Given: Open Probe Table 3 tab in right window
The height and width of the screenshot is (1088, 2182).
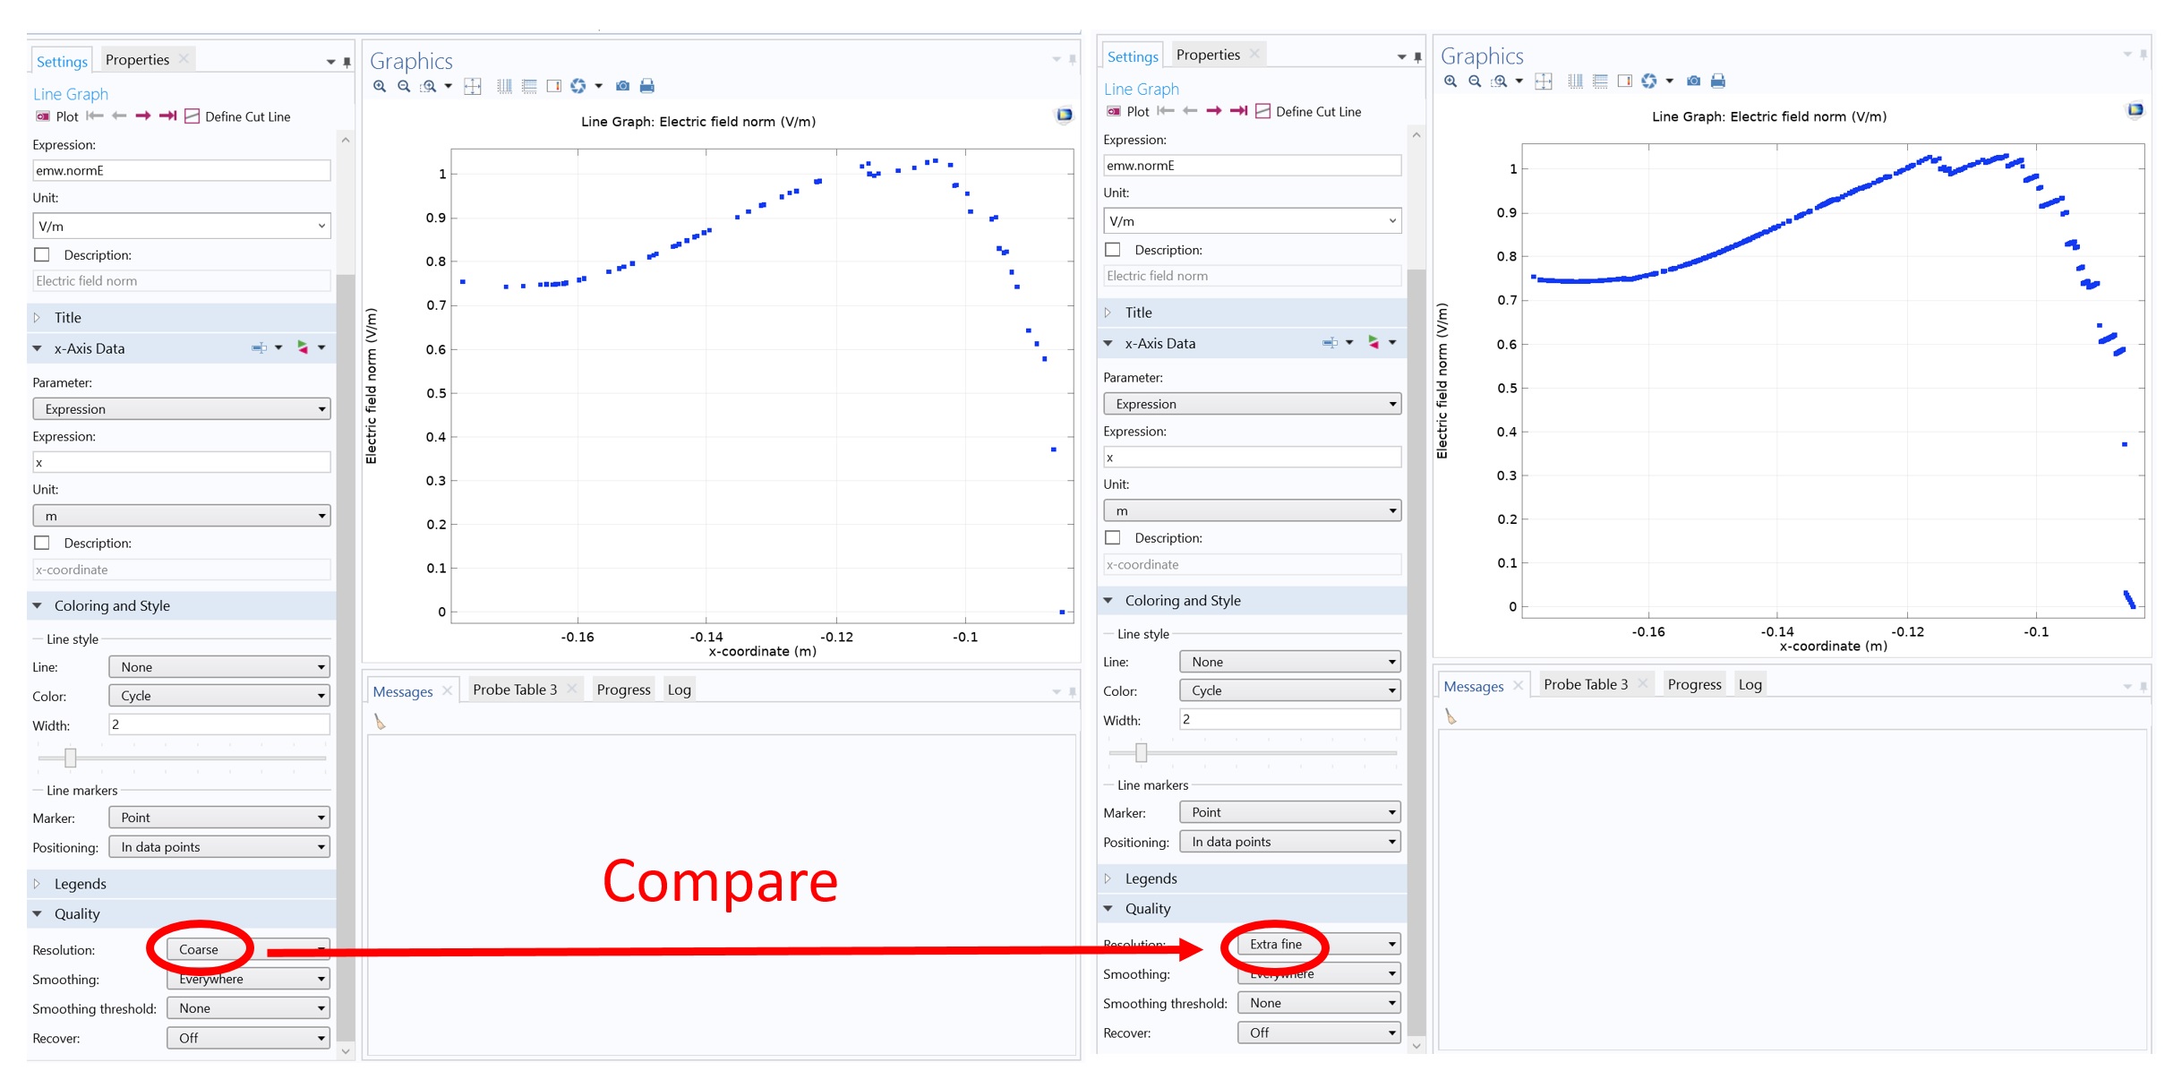Looking at the screenshot, I should 1585,684.
